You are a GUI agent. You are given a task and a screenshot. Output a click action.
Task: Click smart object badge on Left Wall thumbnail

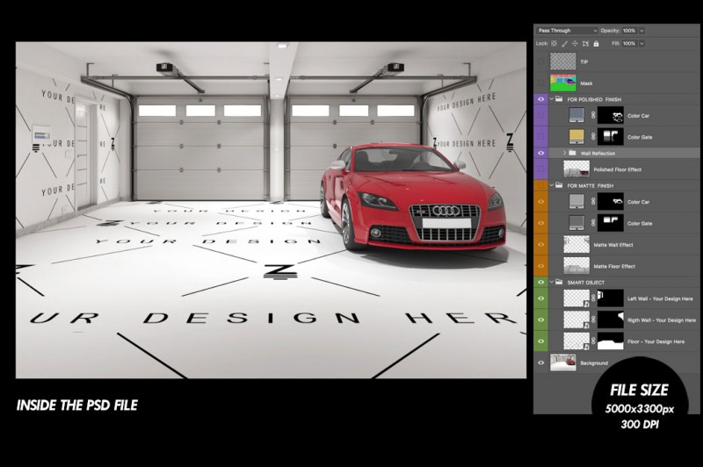coord(586,304)
